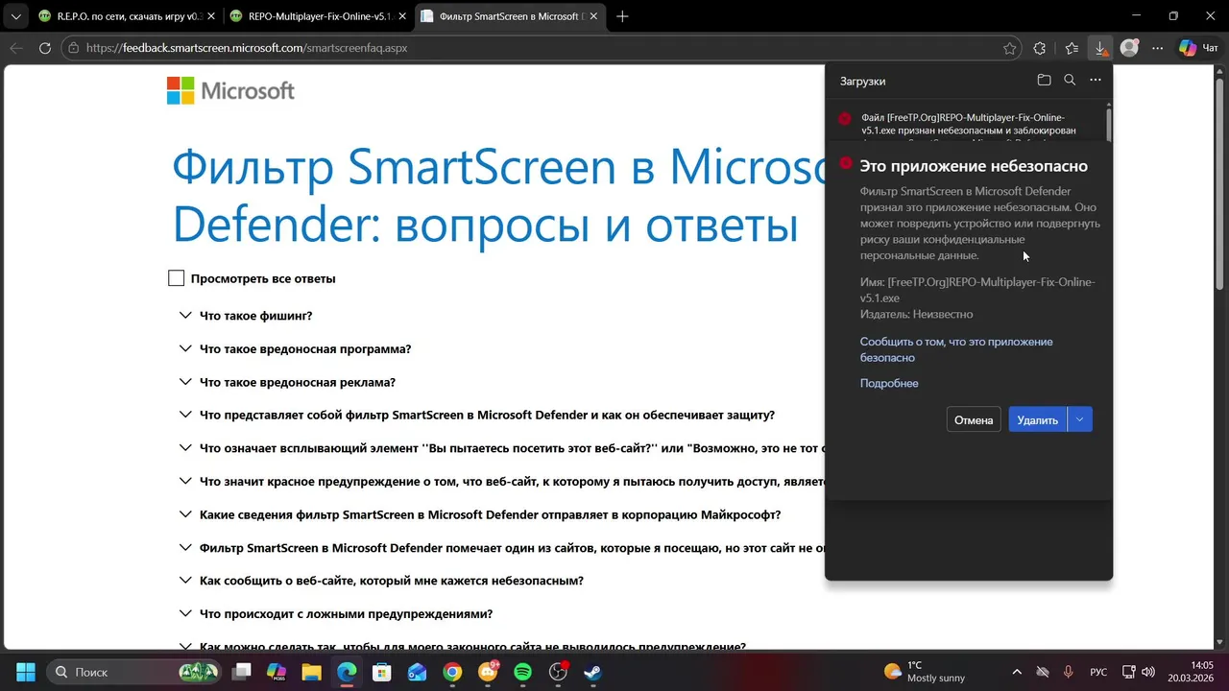Go back with the browser back arrow
This screenshot has height=691, width=1229.
tap(16, 48)
